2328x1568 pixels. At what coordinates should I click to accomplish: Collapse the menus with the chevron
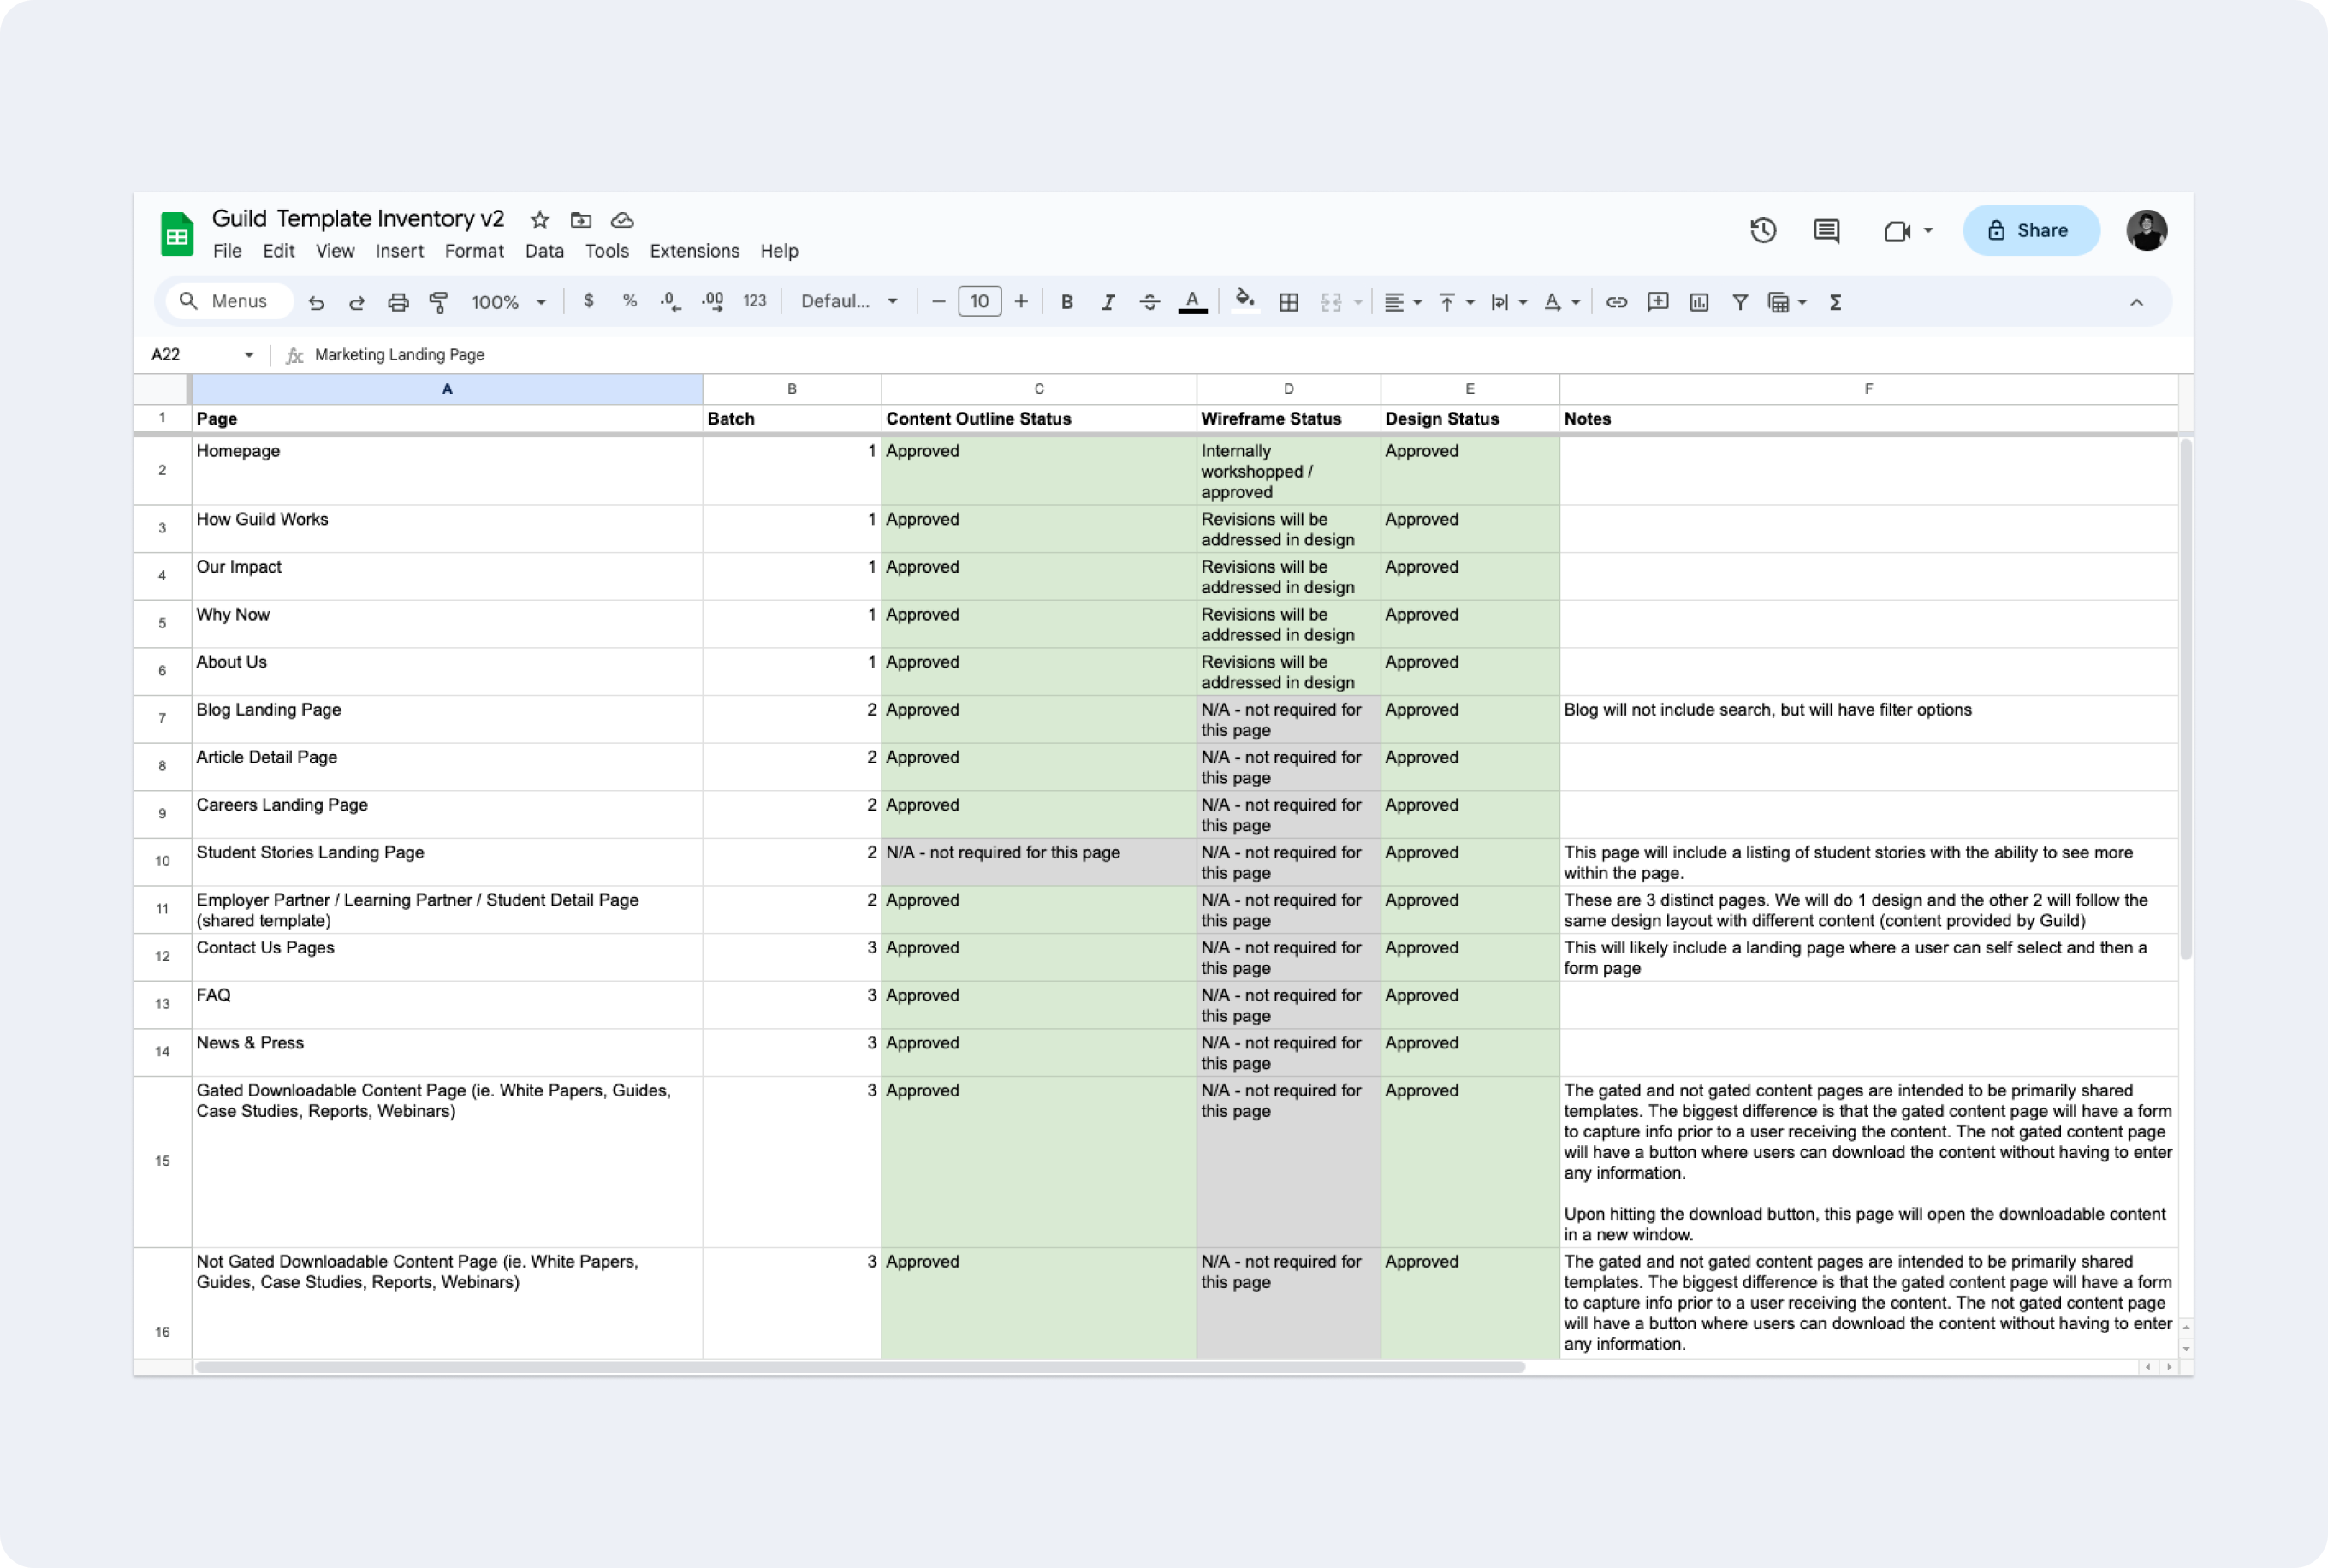(2136, 302)
